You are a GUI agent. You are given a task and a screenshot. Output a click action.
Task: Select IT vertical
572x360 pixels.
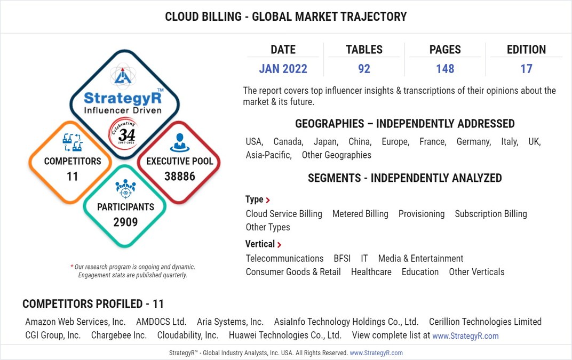[364, 259]
